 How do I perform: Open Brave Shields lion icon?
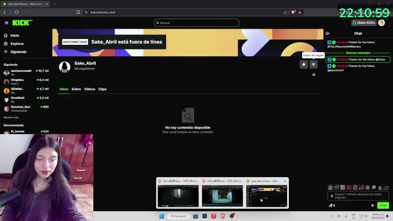[x=293, y=12]
